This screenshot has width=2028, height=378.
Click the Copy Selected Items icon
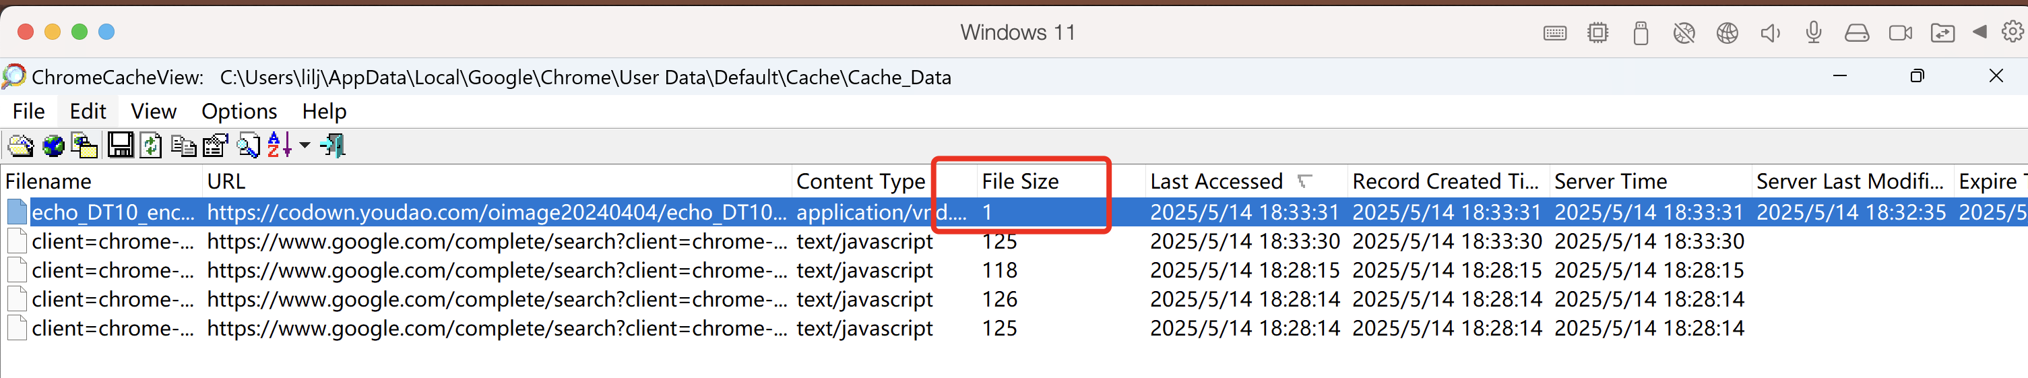(183, 146)
